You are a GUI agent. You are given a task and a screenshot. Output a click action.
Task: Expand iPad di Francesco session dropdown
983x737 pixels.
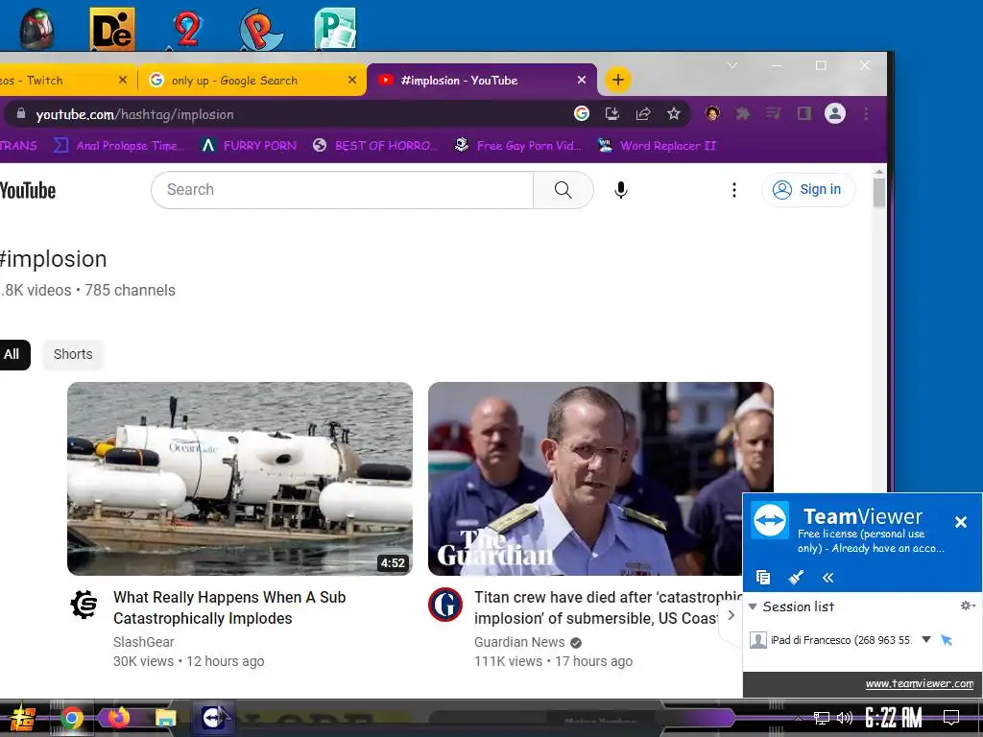click(x=926, y=639)
